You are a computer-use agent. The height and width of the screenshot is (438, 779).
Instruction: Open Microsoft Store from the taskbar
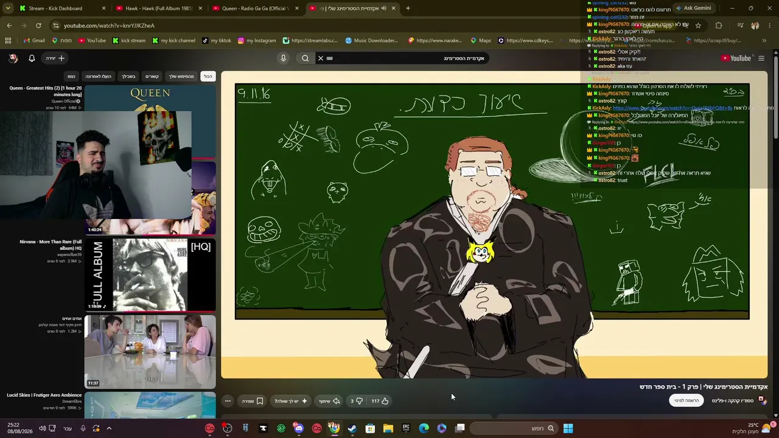pos(370,428)
